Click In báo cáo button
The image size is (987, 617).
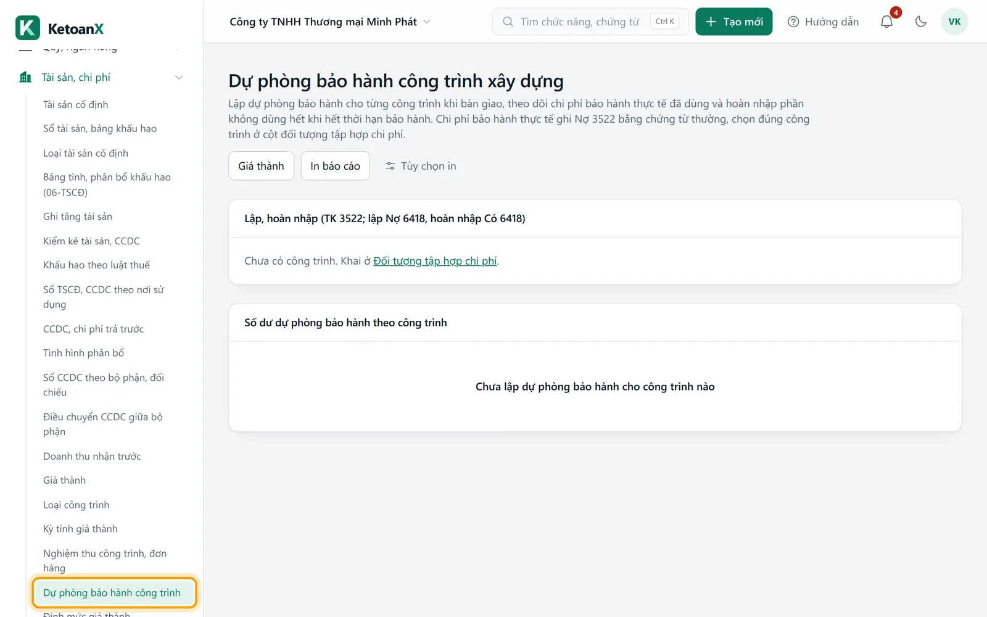[335, 166]
